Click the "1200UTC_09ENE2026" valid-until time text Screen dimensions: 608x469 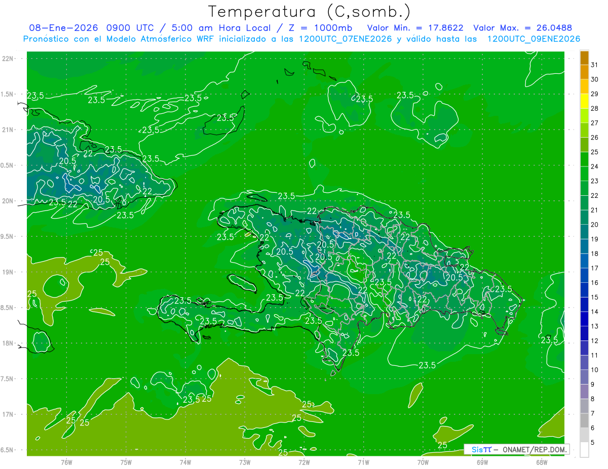[534, 39]
